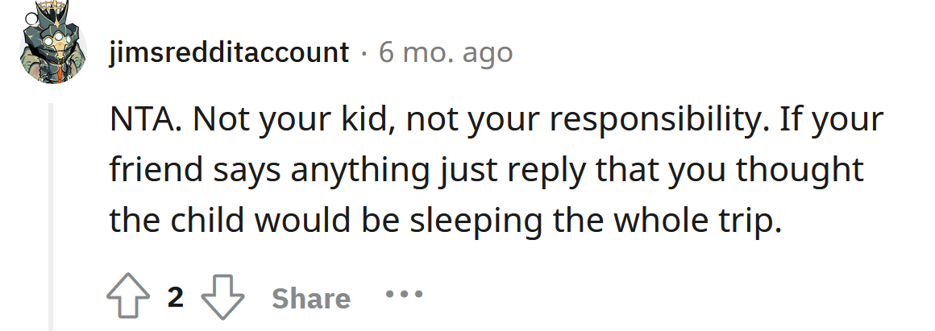Click the vote count number 2
935x331 pixels.
[175, 298]
